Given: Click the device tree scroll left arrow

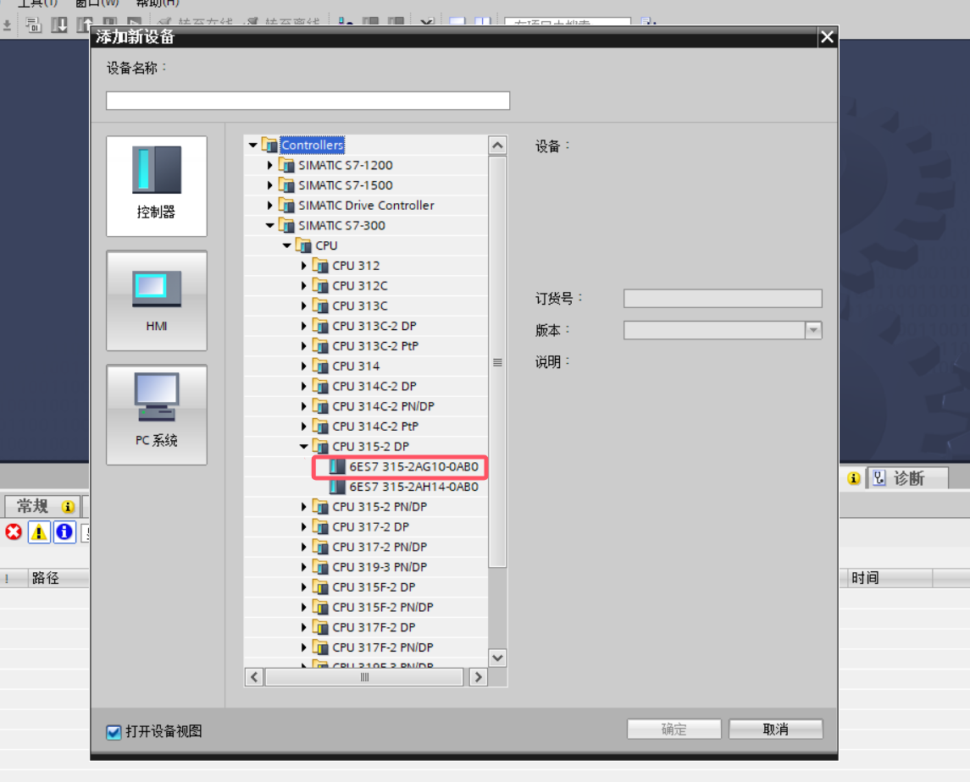Looking at the screenshot, I should (254, 677).
